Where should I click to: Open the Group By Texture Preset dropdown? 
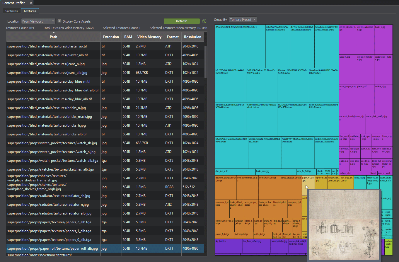[243, 20]
